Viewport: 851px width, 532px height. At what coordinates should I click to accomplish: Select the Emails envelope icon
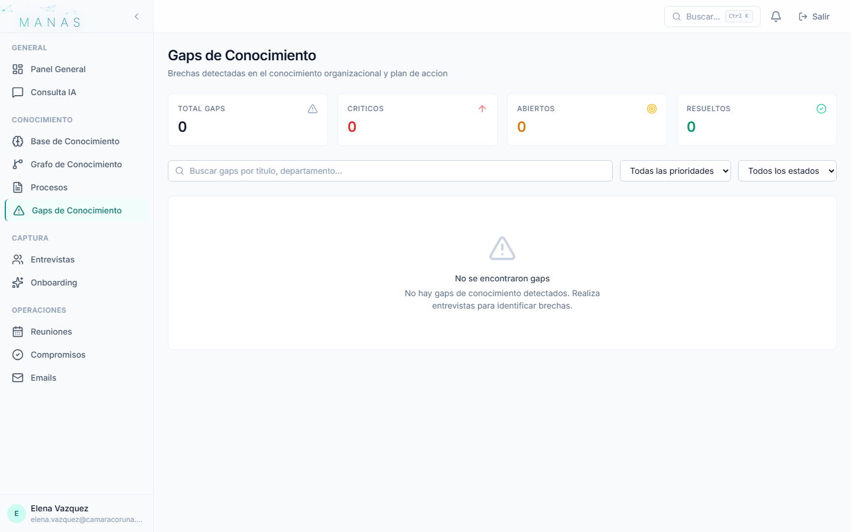(18, 378)
